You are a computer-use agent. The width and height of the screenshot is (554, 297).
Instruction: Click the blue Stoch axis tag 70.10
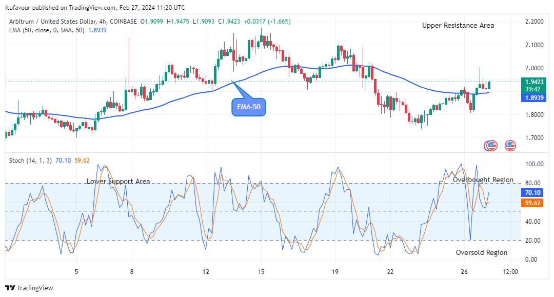click(x=532, y=193)
